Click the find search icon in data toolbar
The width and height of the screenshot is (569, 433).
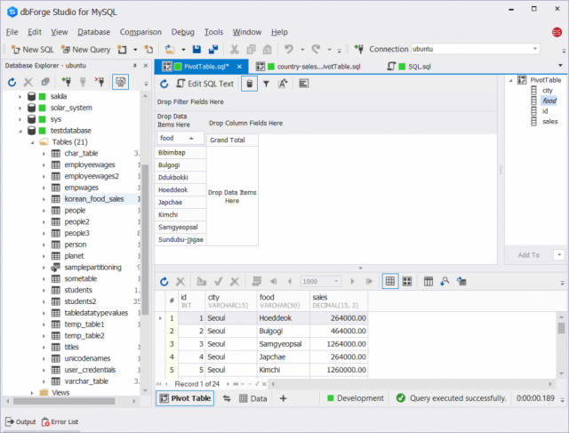[x=445, y=281]
